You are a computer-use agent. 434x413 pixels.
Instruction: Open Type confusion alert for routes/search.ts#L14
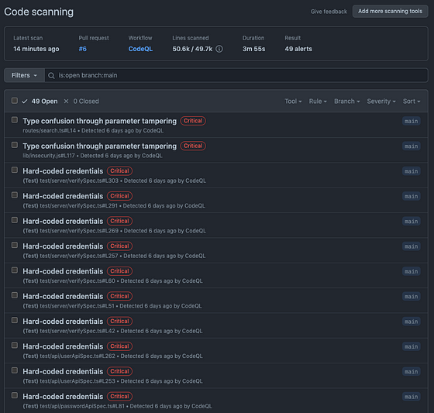tap(99, 121)
